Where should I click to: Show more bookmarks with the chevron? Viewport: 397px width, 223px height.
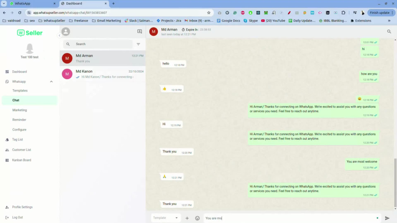389,21
